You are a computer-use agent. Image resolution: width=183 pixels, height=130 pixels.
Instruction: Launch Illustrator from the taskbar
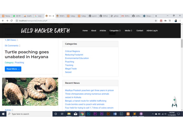108,114
